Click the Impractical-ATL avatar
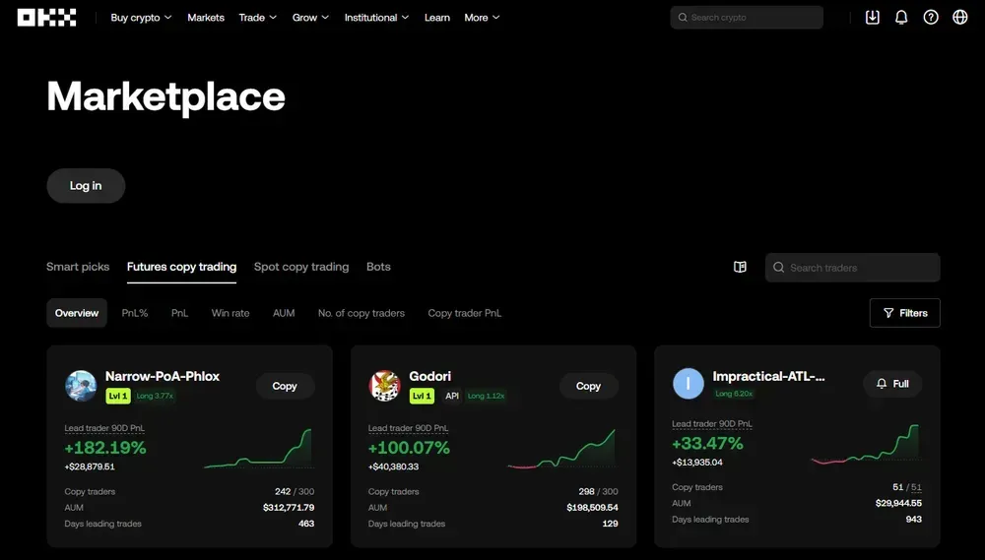 tap(689, 384)
